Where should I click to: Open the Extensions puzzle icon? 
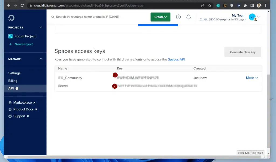tap(245, 6)
